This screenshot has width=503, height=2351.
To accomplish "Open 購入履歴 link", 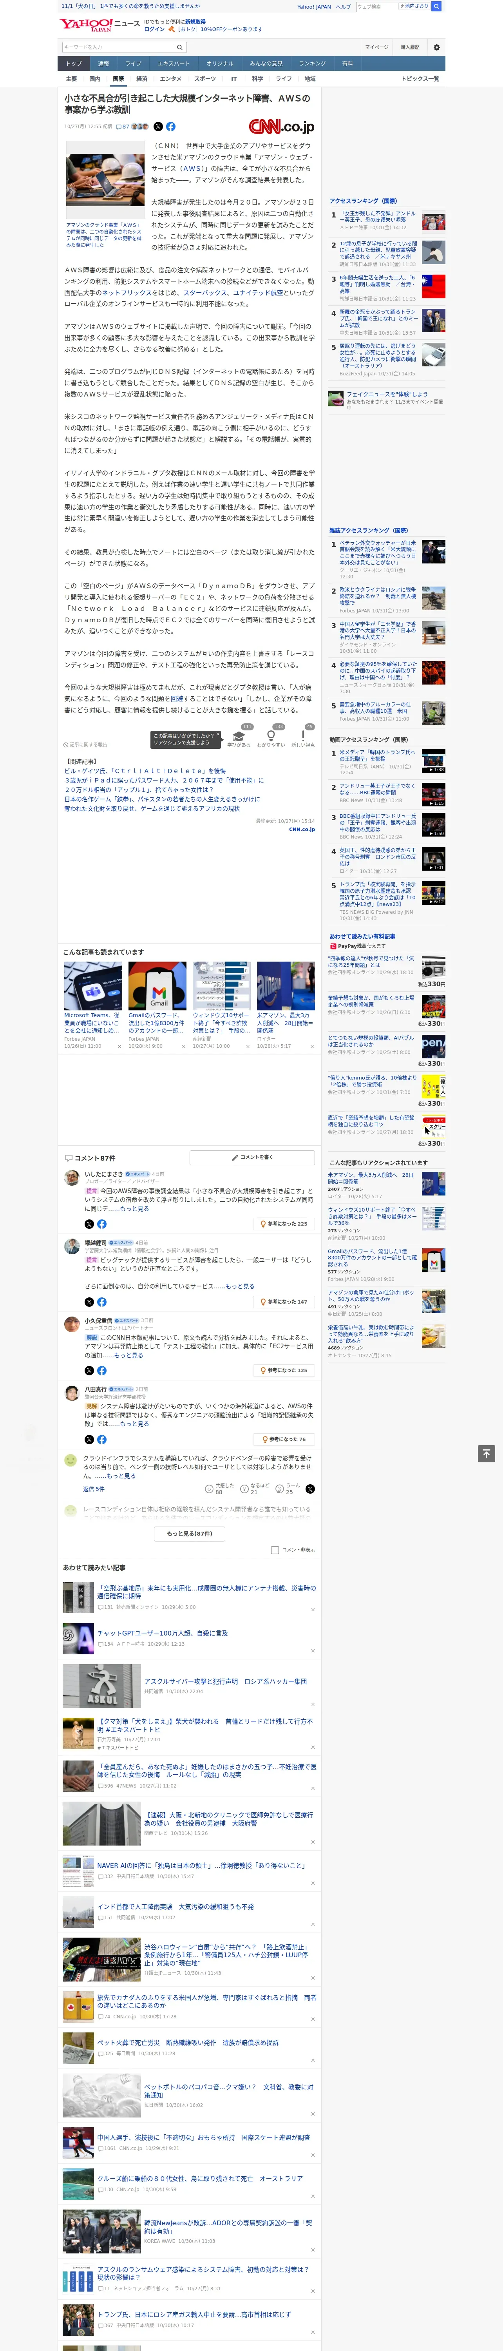I will (410, 47).
